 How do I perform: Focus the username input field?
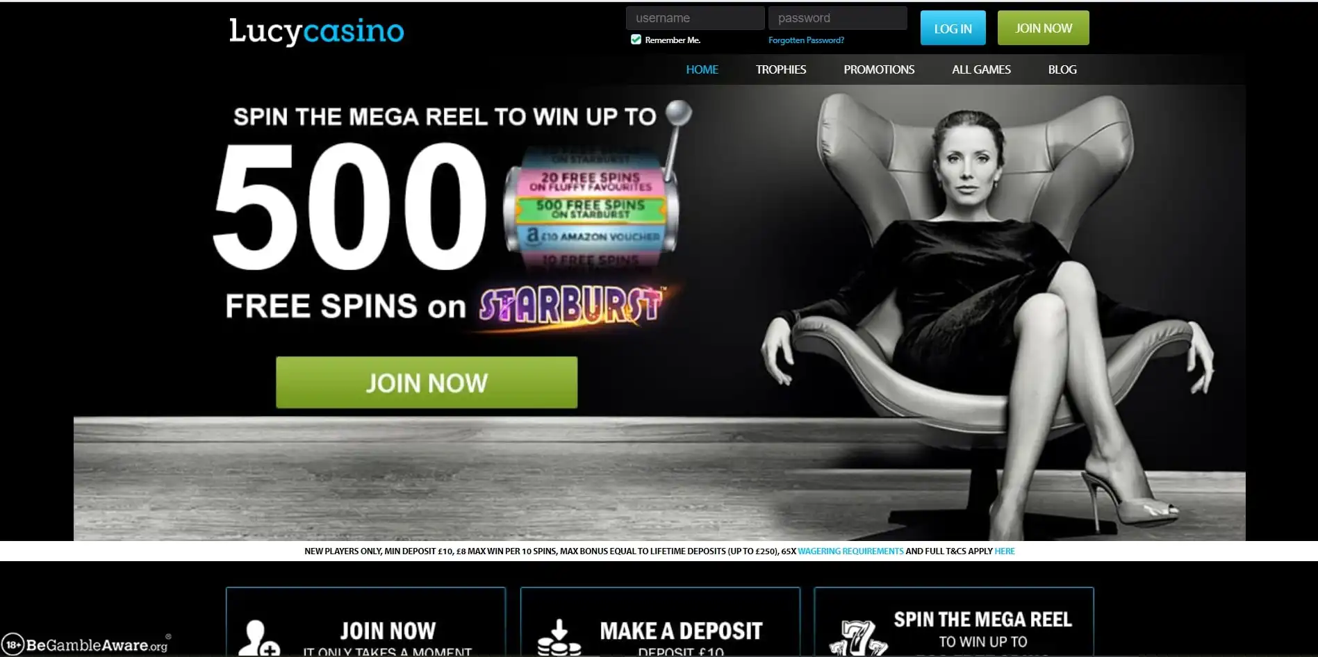[695, 18]
